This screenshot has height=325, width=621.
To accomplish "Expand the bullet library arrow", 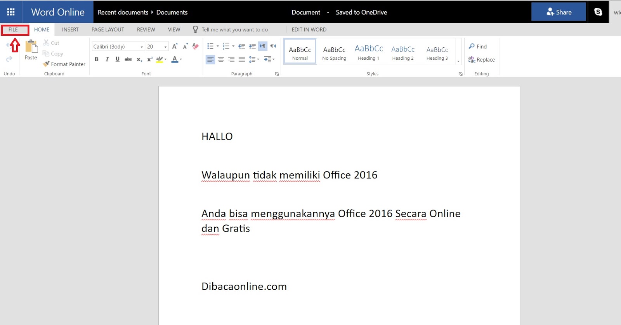I will click(x=218, y=46).
